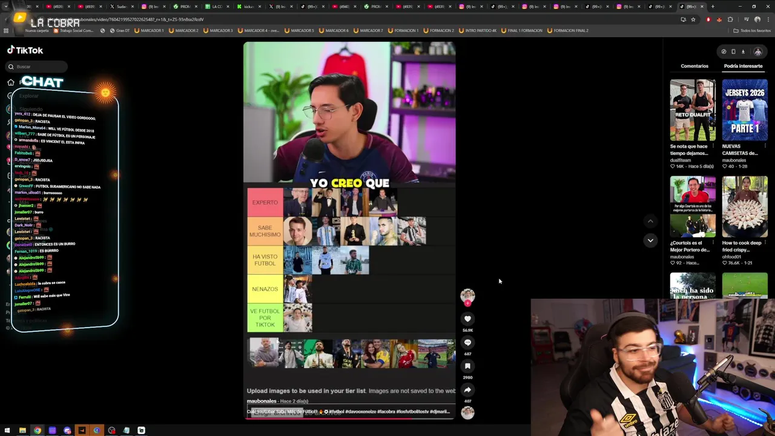Like the TikTok video with heart icon
The width and height of the screenshot is (775, 436).
(x=467, y=319)
